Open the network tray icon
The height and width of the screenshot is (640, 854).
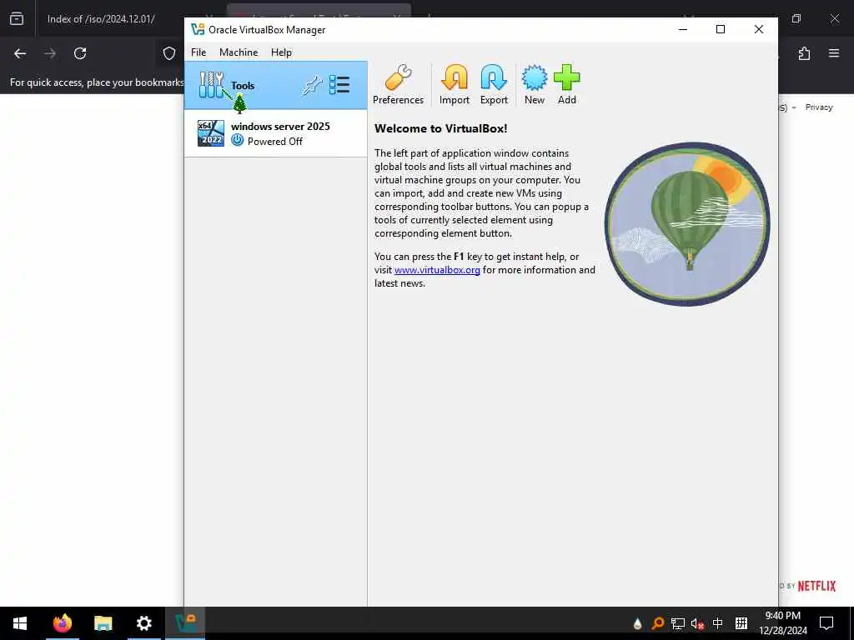tap(677, 623)
